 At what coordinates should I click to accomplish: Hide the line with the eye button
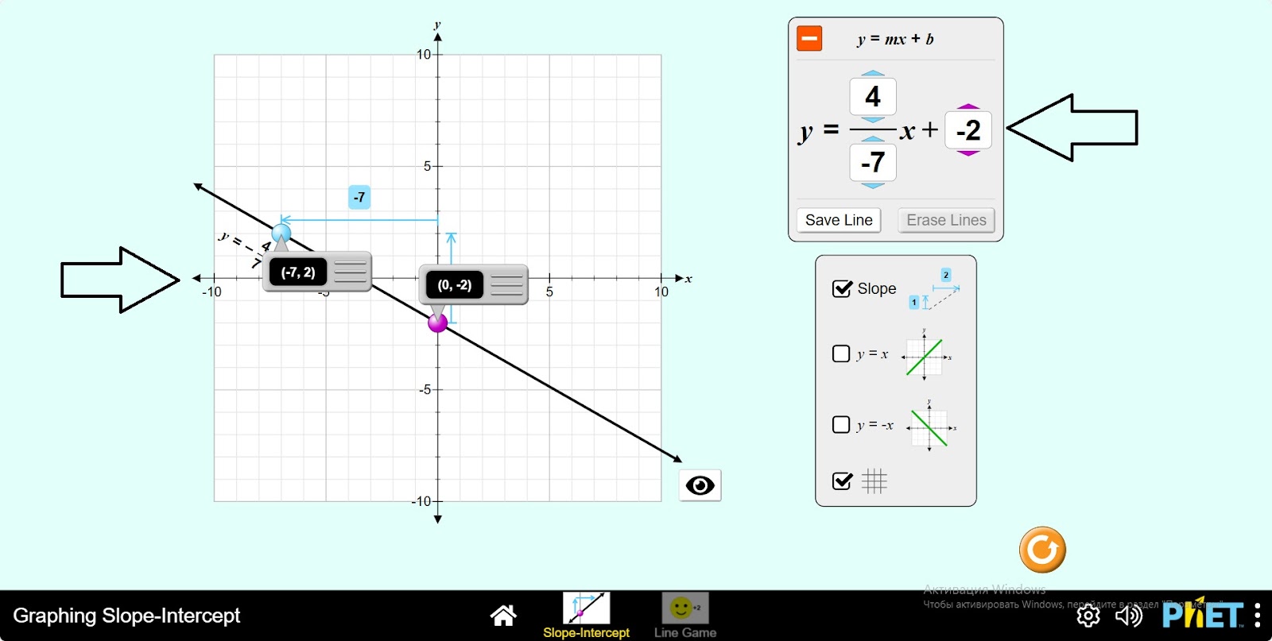[x=700, y=485]
